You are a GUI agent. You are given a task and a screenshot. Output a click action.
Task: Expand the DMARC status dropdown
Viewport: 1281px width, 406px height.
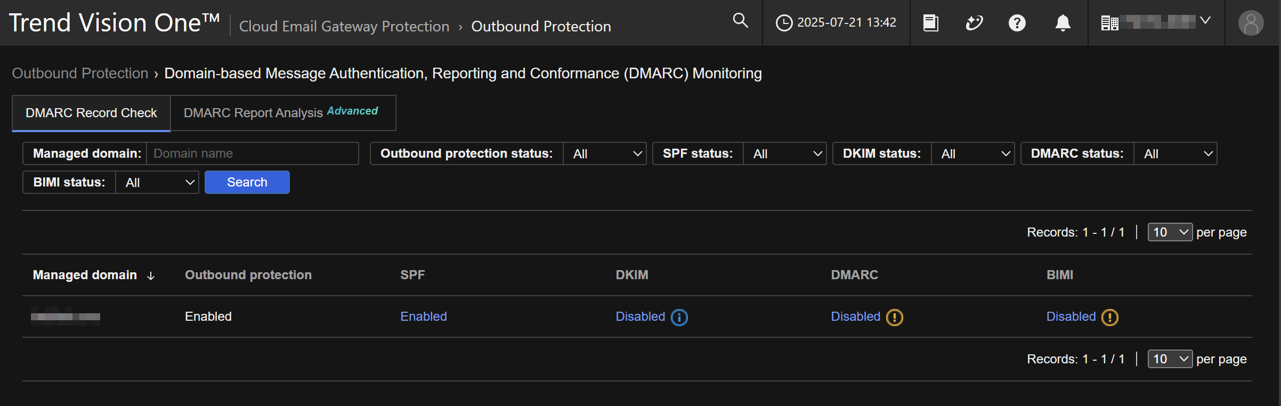[1176, 154]
